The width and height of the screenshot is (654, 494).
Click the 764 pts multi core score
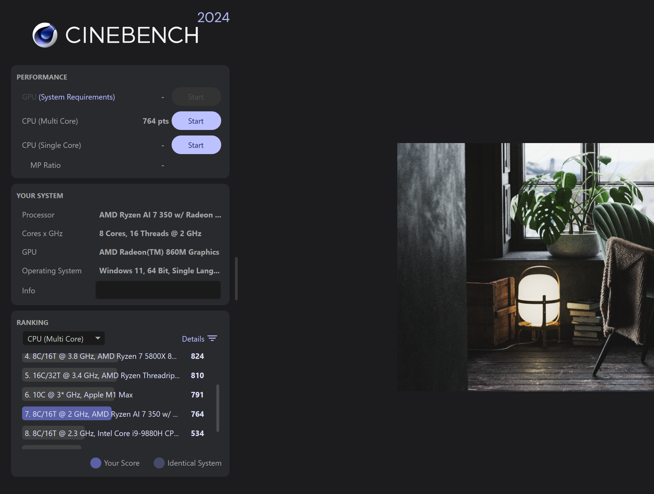point(156,121)
